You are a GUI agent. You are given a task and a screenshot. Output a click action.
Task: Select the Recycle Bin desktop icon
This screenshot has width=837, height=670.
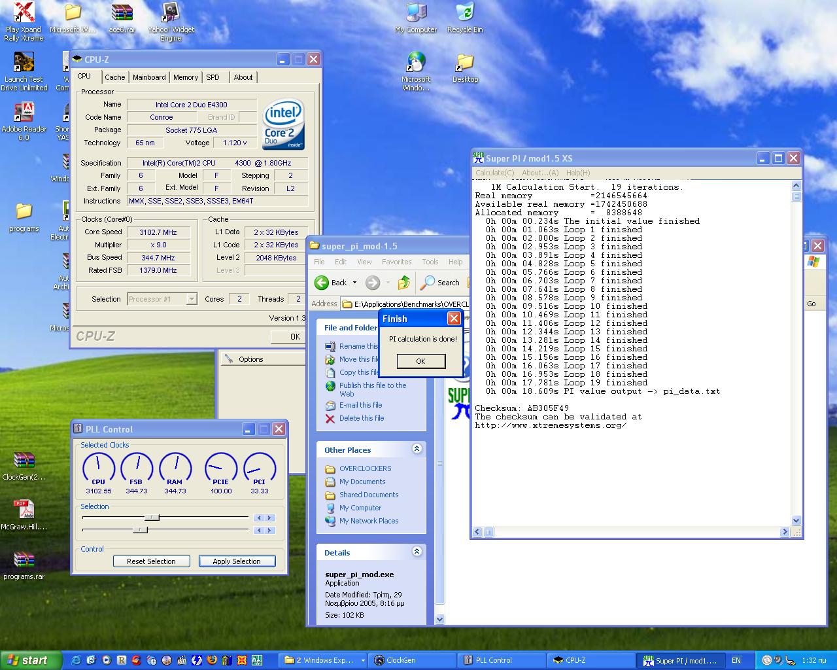tap(465, 18)
